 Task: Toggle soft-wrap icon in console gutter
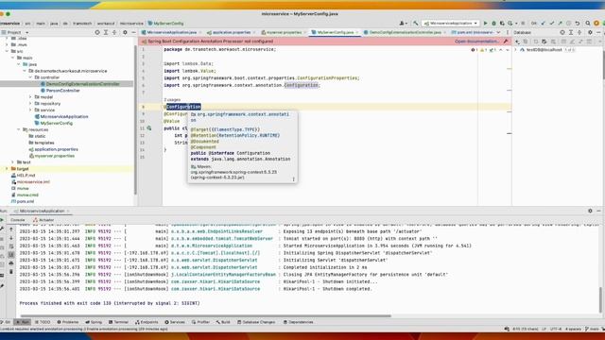pos(11,246)
